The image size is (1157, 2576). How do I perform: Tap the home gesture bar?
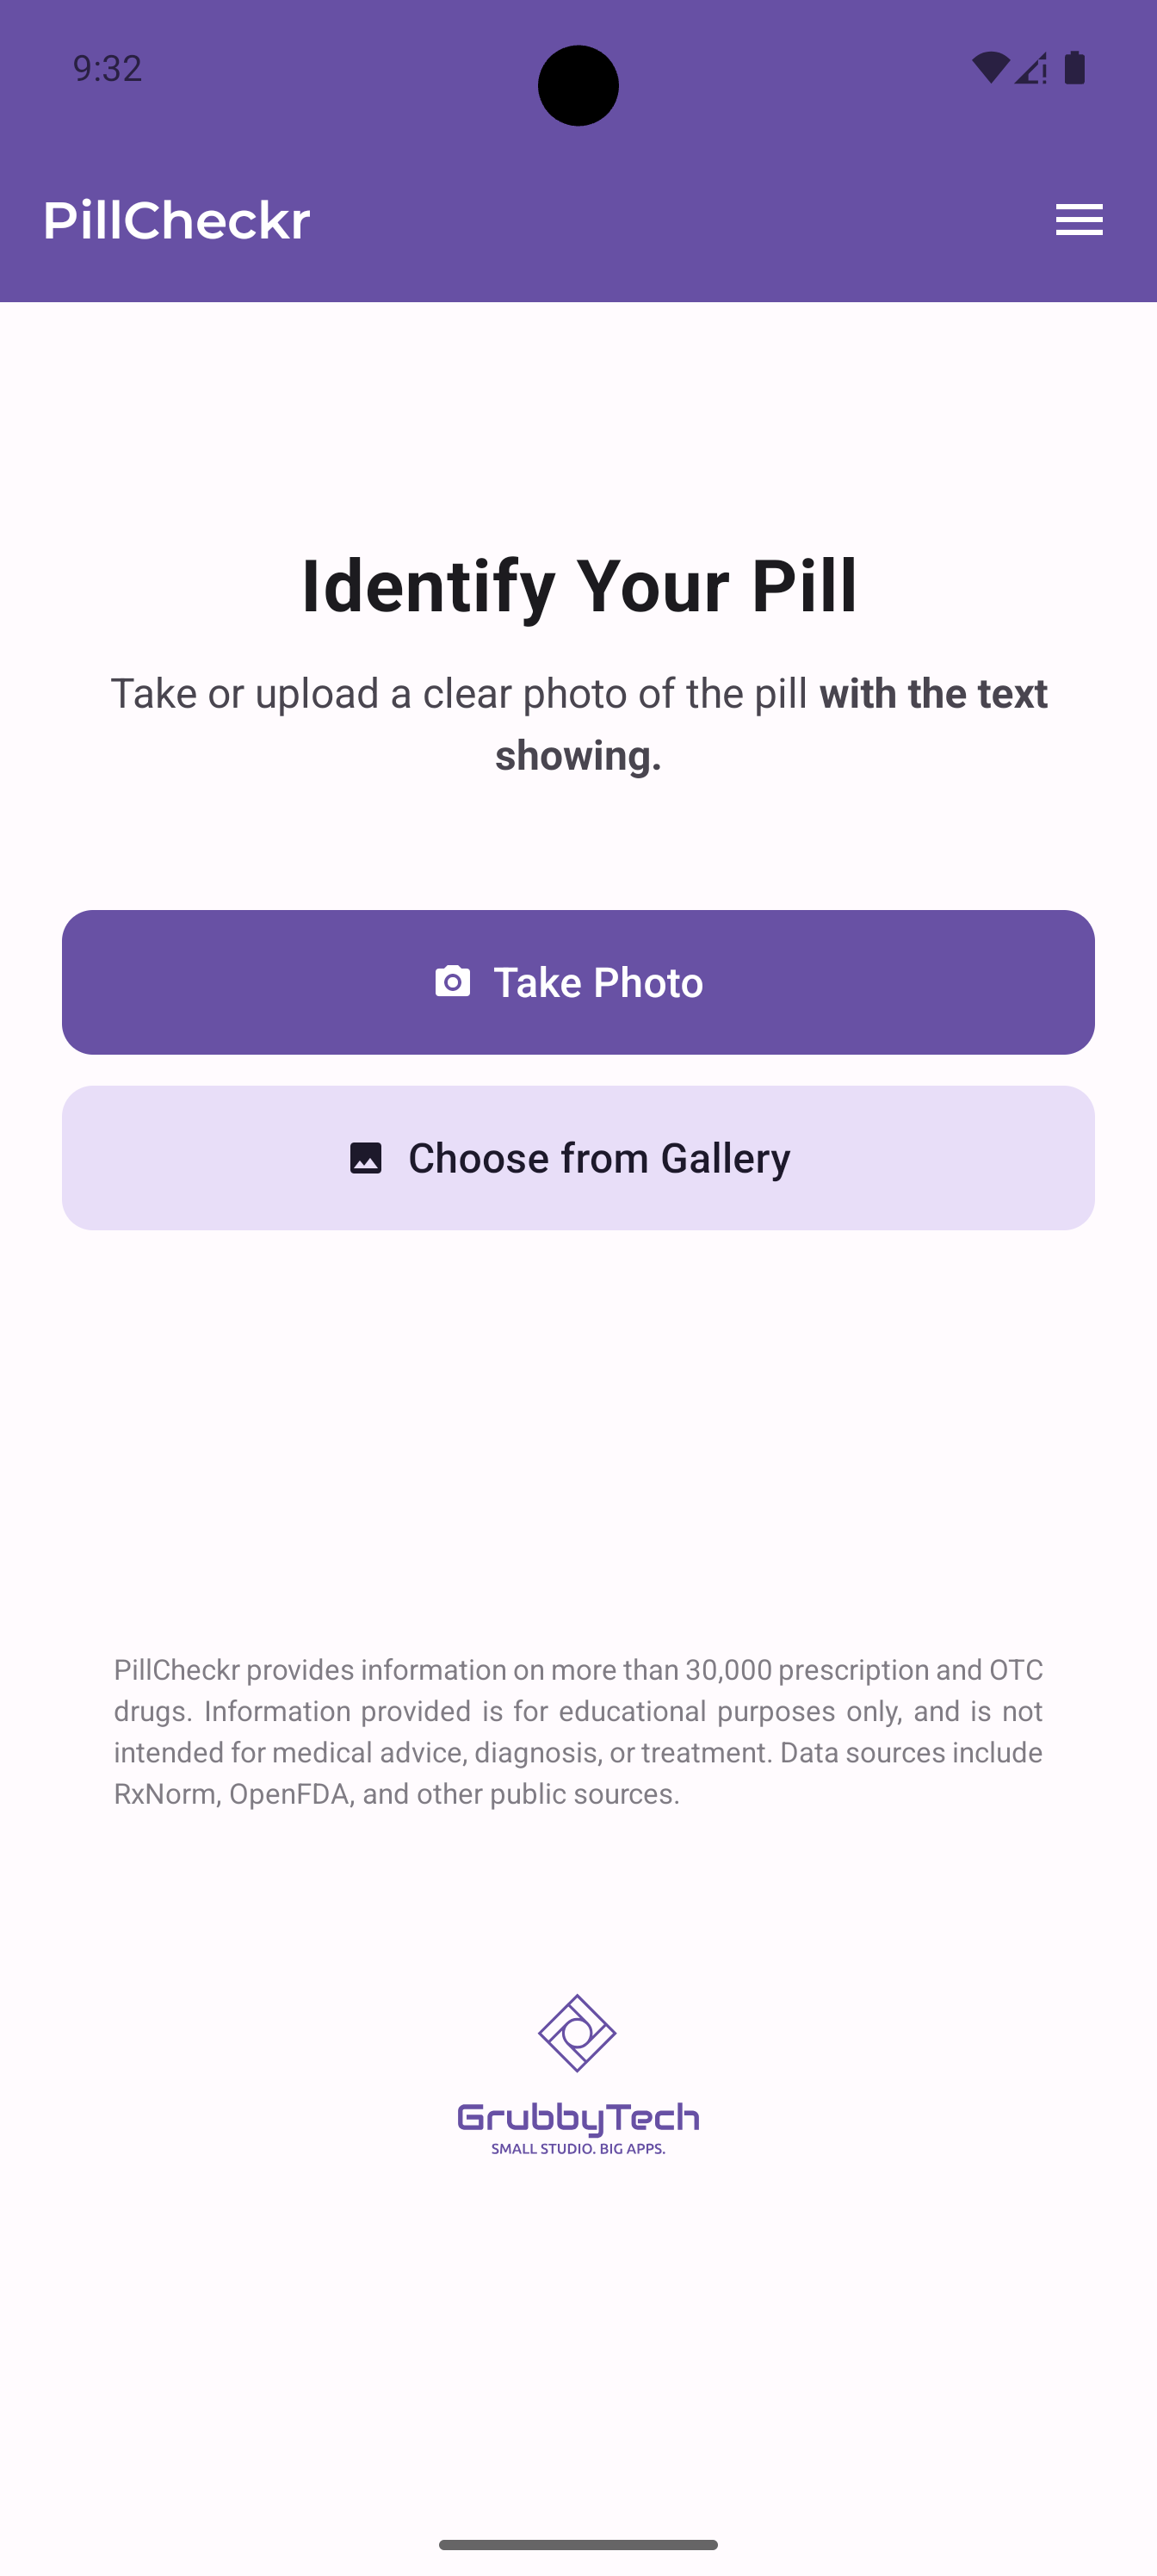pos(578,2544)
